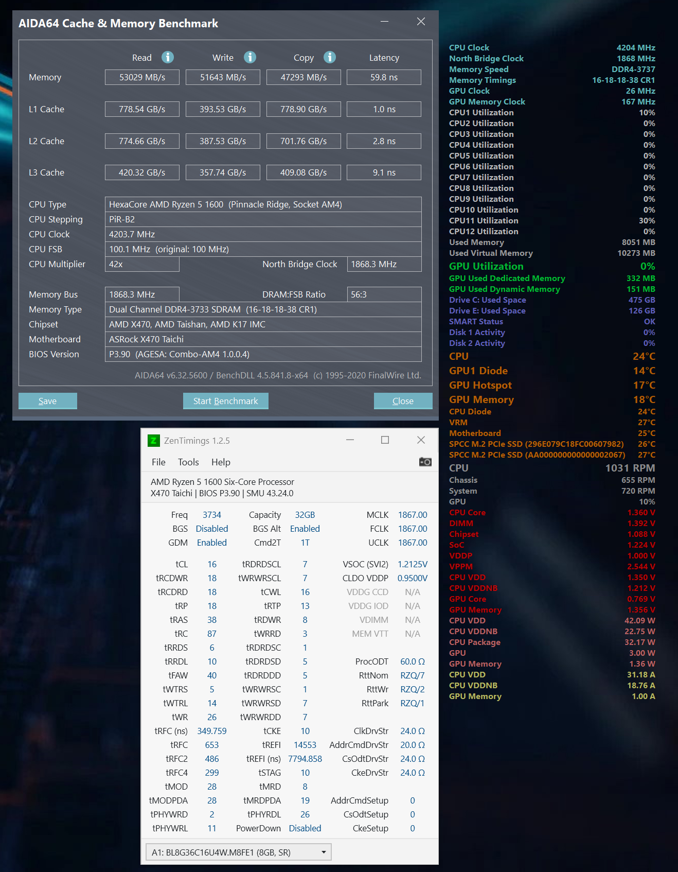
Task: Click the GDM Enabled value
Action: [212, 543]
